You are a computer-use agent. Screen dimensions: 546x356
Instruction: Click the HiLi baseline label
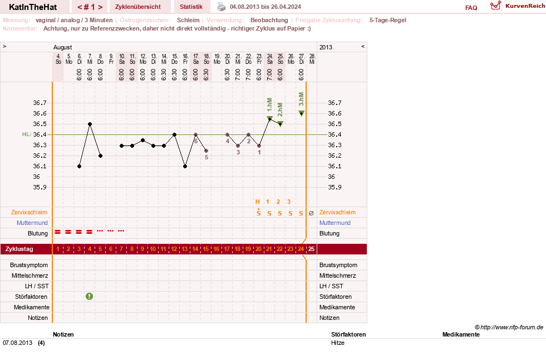click(x=27, y=134)
